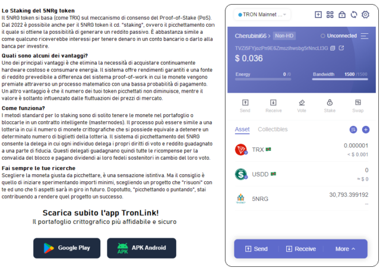Click the refresh sync icon

click(x=354, y=14)
